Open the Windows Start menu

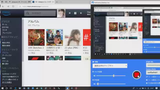[x=2, y=88]
